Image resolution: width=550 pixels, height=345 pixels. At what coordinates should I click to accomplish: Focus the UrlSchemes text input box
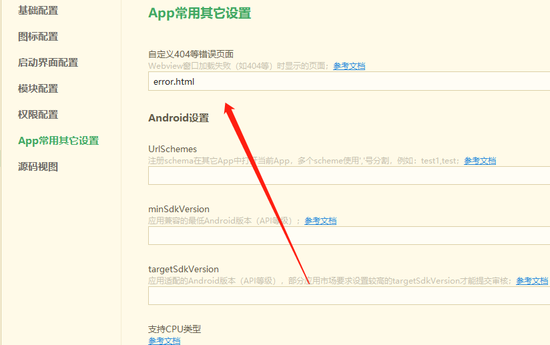(x=347, y=176)
